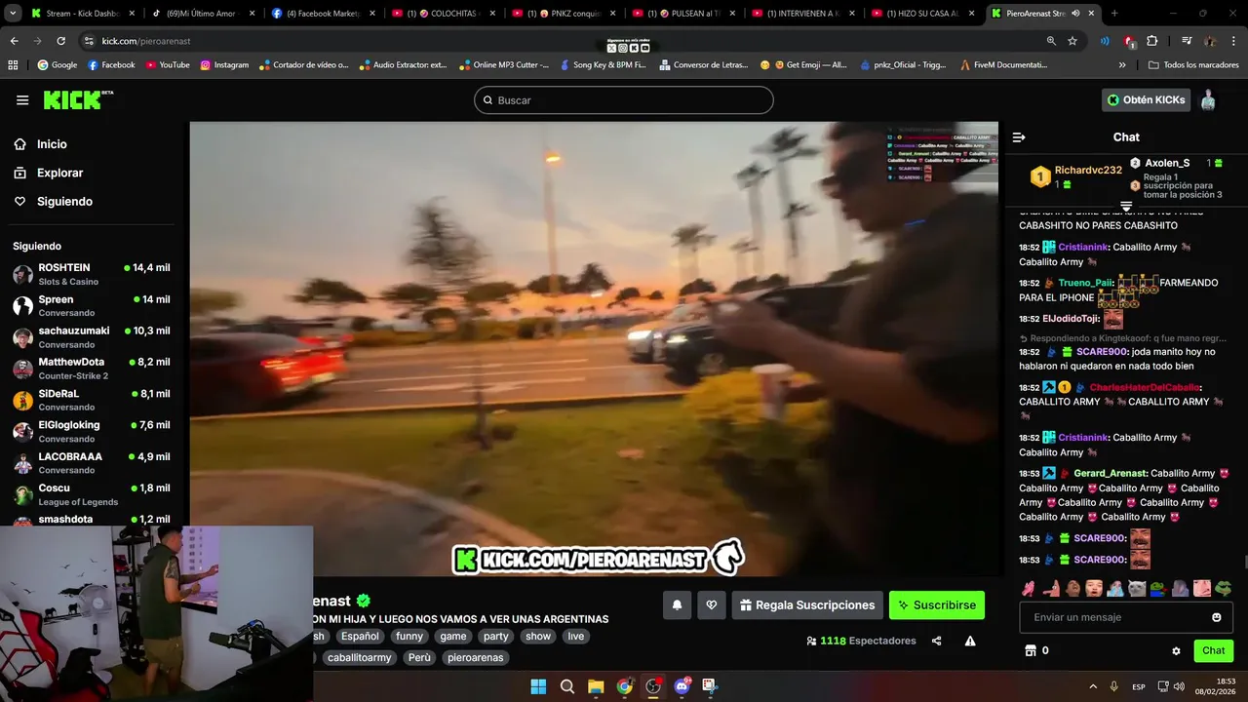Open ROSHTEIN channel in following list
1248x702 pixels.
pos(92,274)
